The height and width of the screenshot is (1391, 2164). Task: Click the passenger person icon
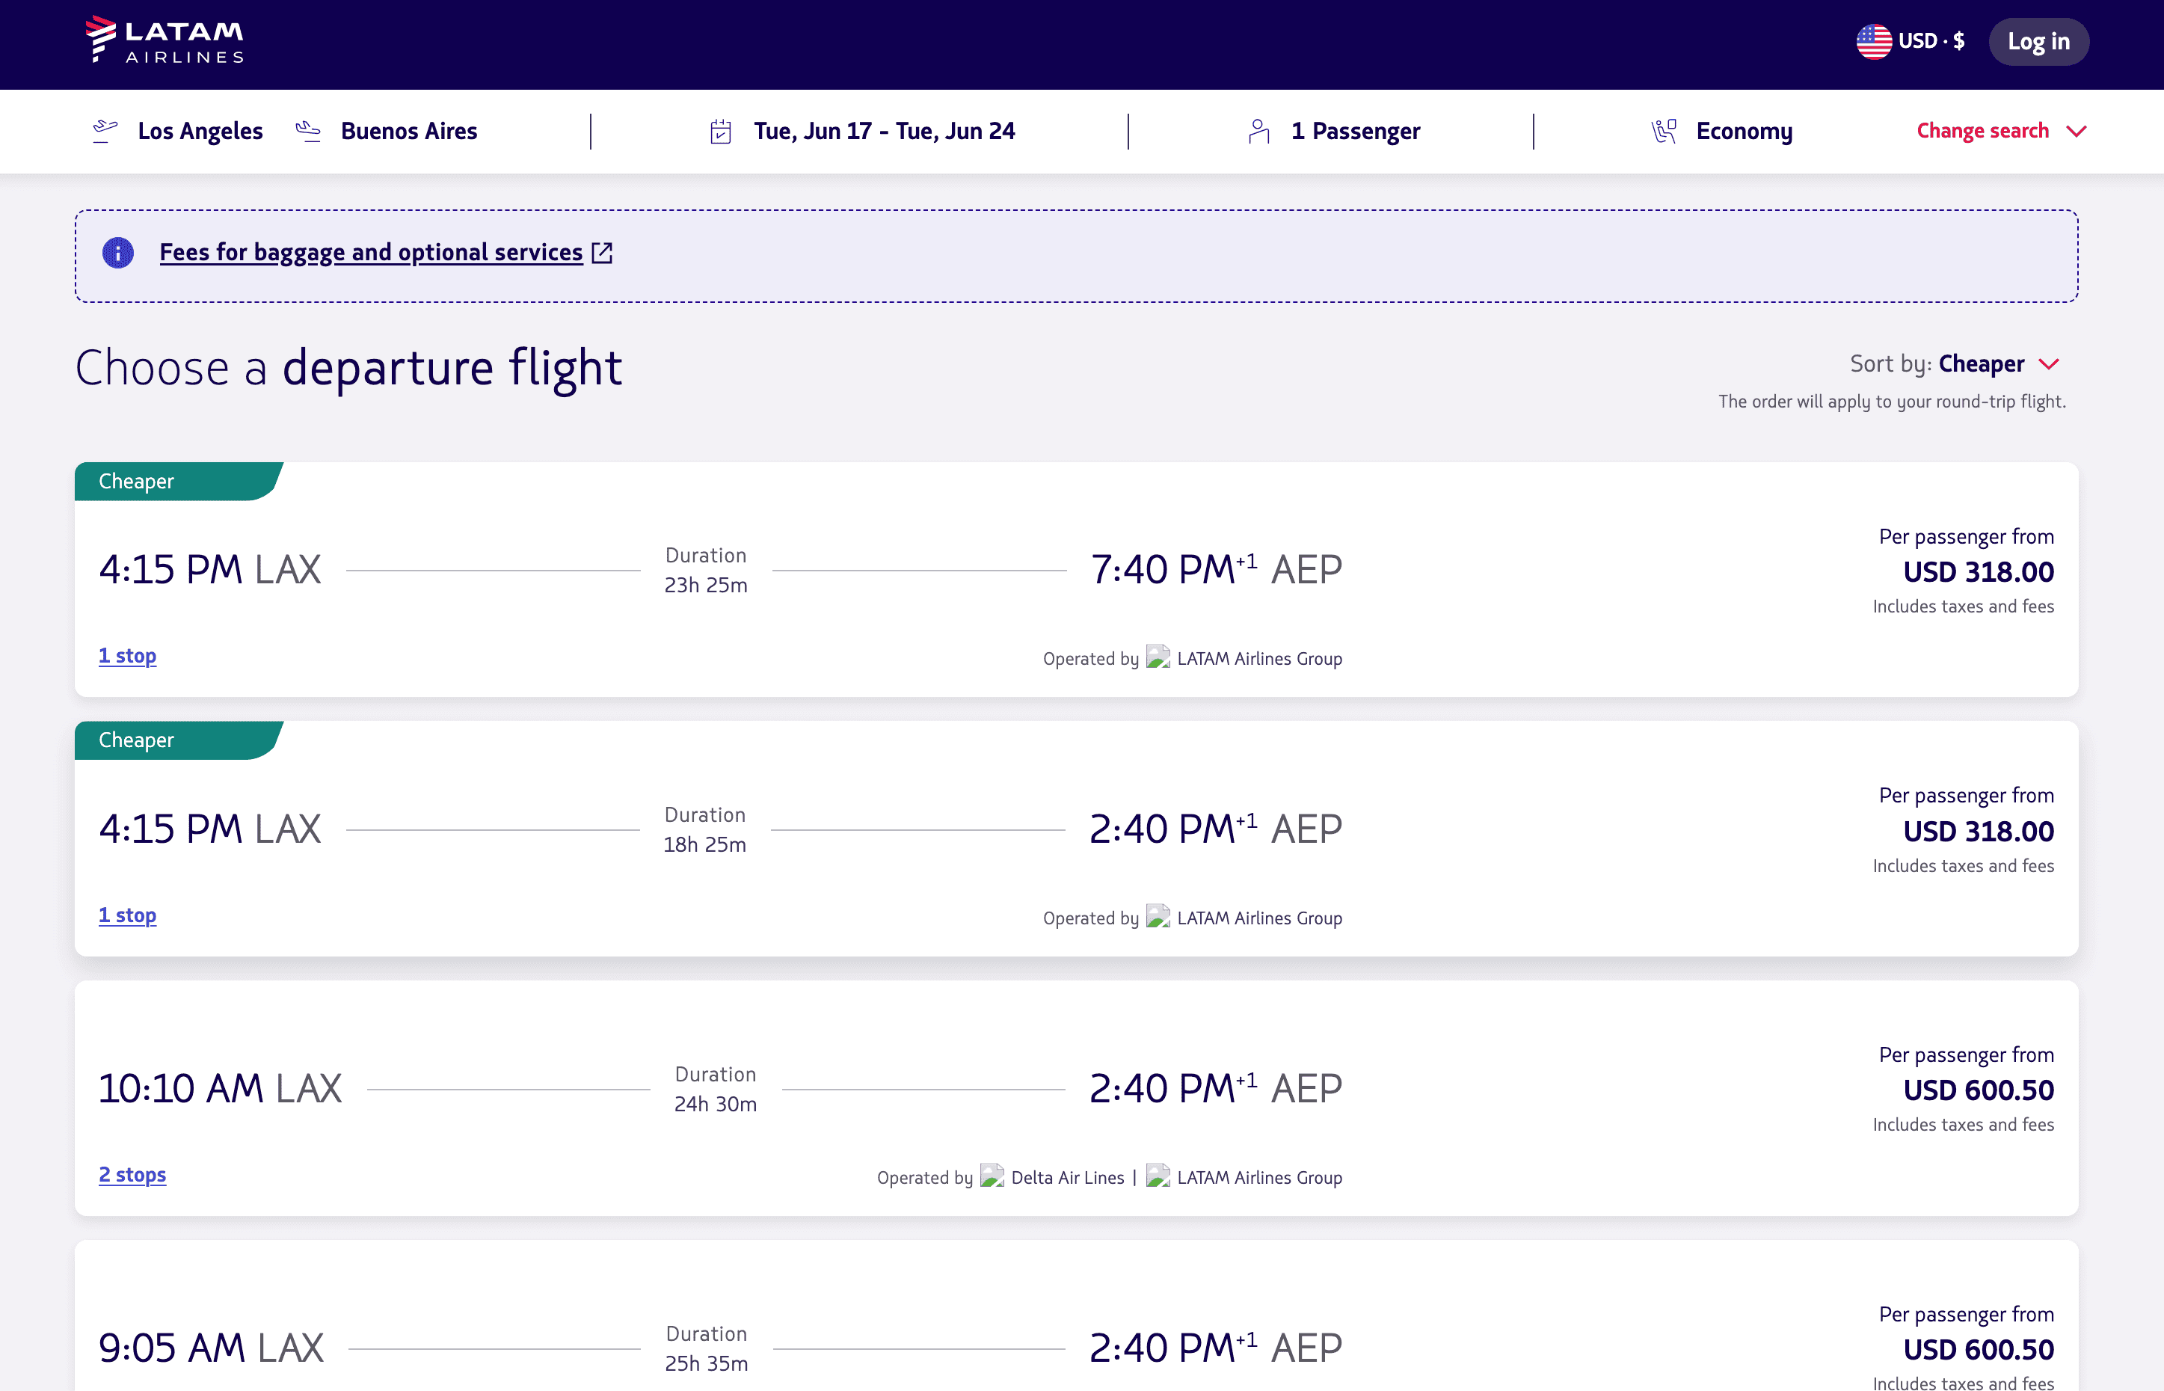coord(1258,132)
